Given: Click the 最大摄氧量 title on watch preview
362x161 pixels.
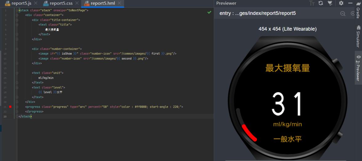Looking at the screenshot, I should 288,68.
